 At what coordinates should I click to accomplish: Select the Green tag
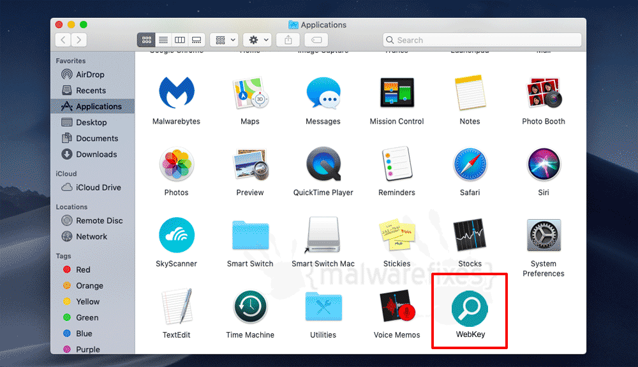tap(93, 317)
